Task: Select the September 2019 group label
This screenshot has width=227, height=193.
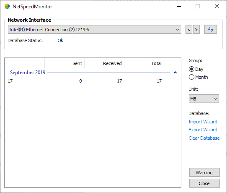Action: (28, 73)
